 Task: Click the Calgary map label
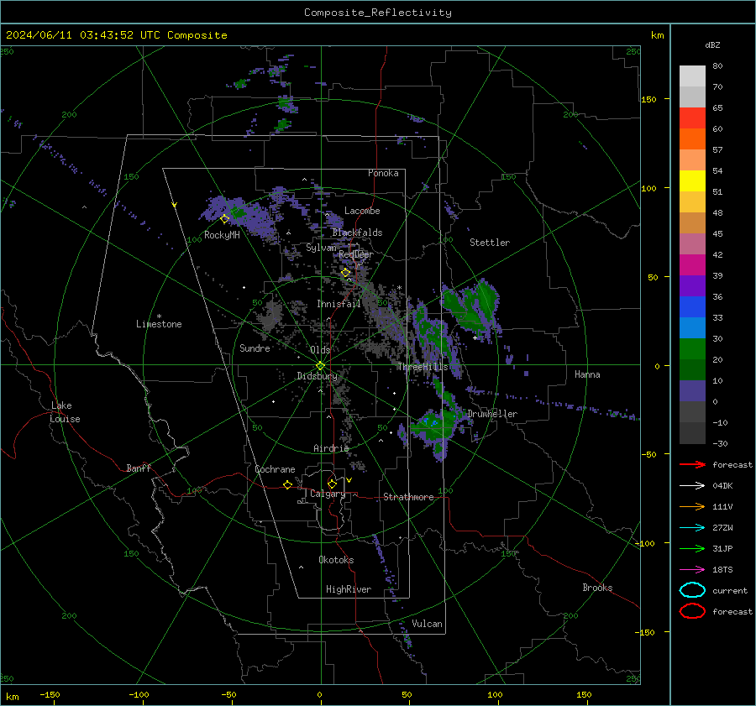click(x=328, y=494)
